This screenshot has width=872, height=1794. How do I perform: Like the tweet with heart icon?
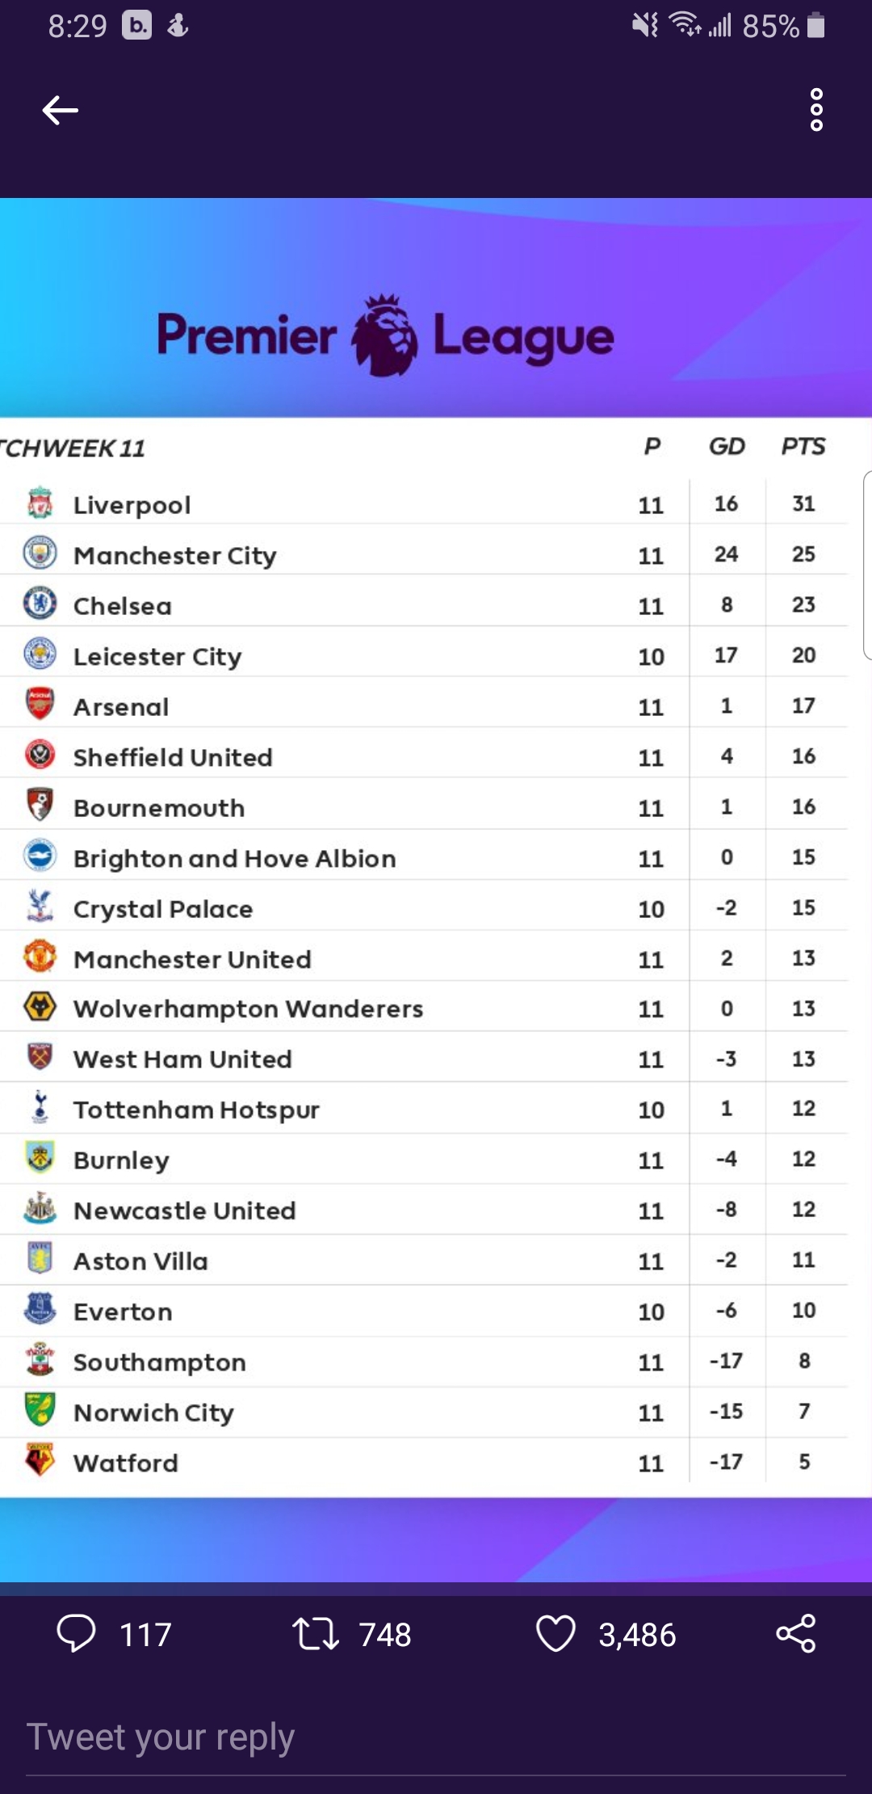[x=555, y=1634]
